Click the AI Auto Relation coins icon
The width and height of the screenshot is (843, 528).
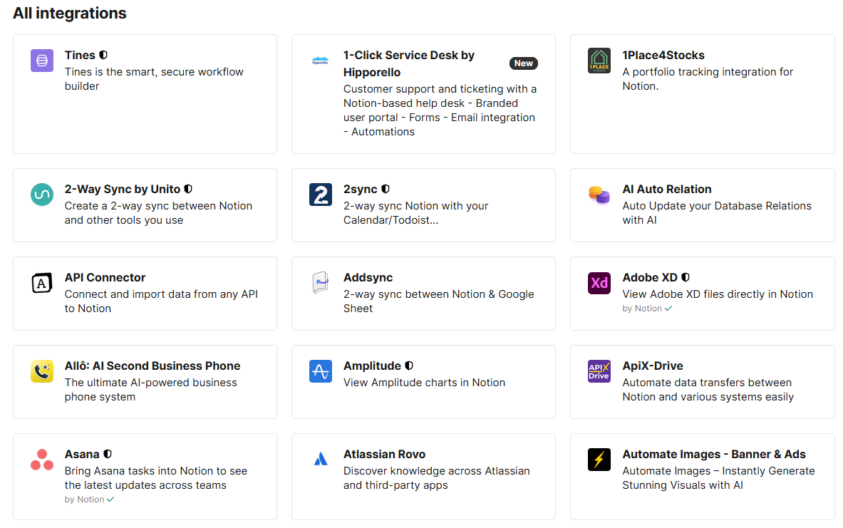599,195
